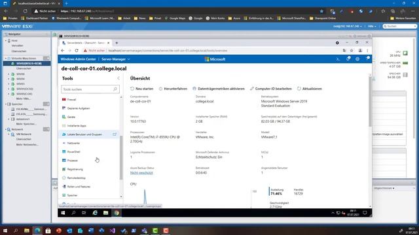
Task: Go back in the inner browser
Action: click(63, 51)
